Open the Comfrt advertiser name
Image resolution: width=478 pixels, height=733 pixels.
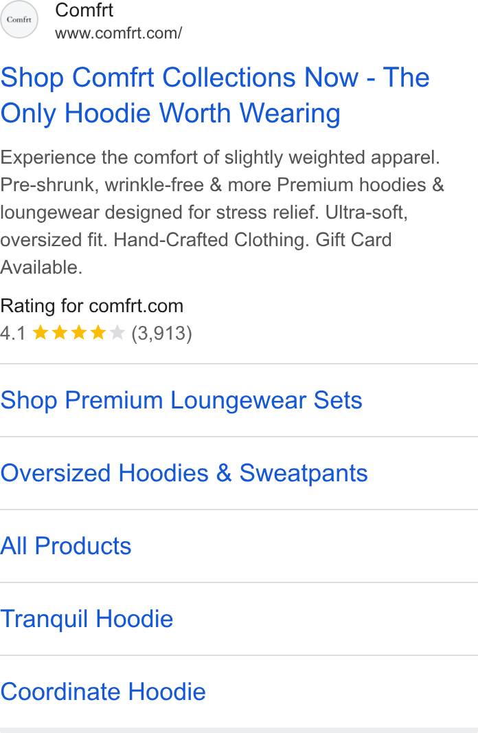(x=84, y=10)
